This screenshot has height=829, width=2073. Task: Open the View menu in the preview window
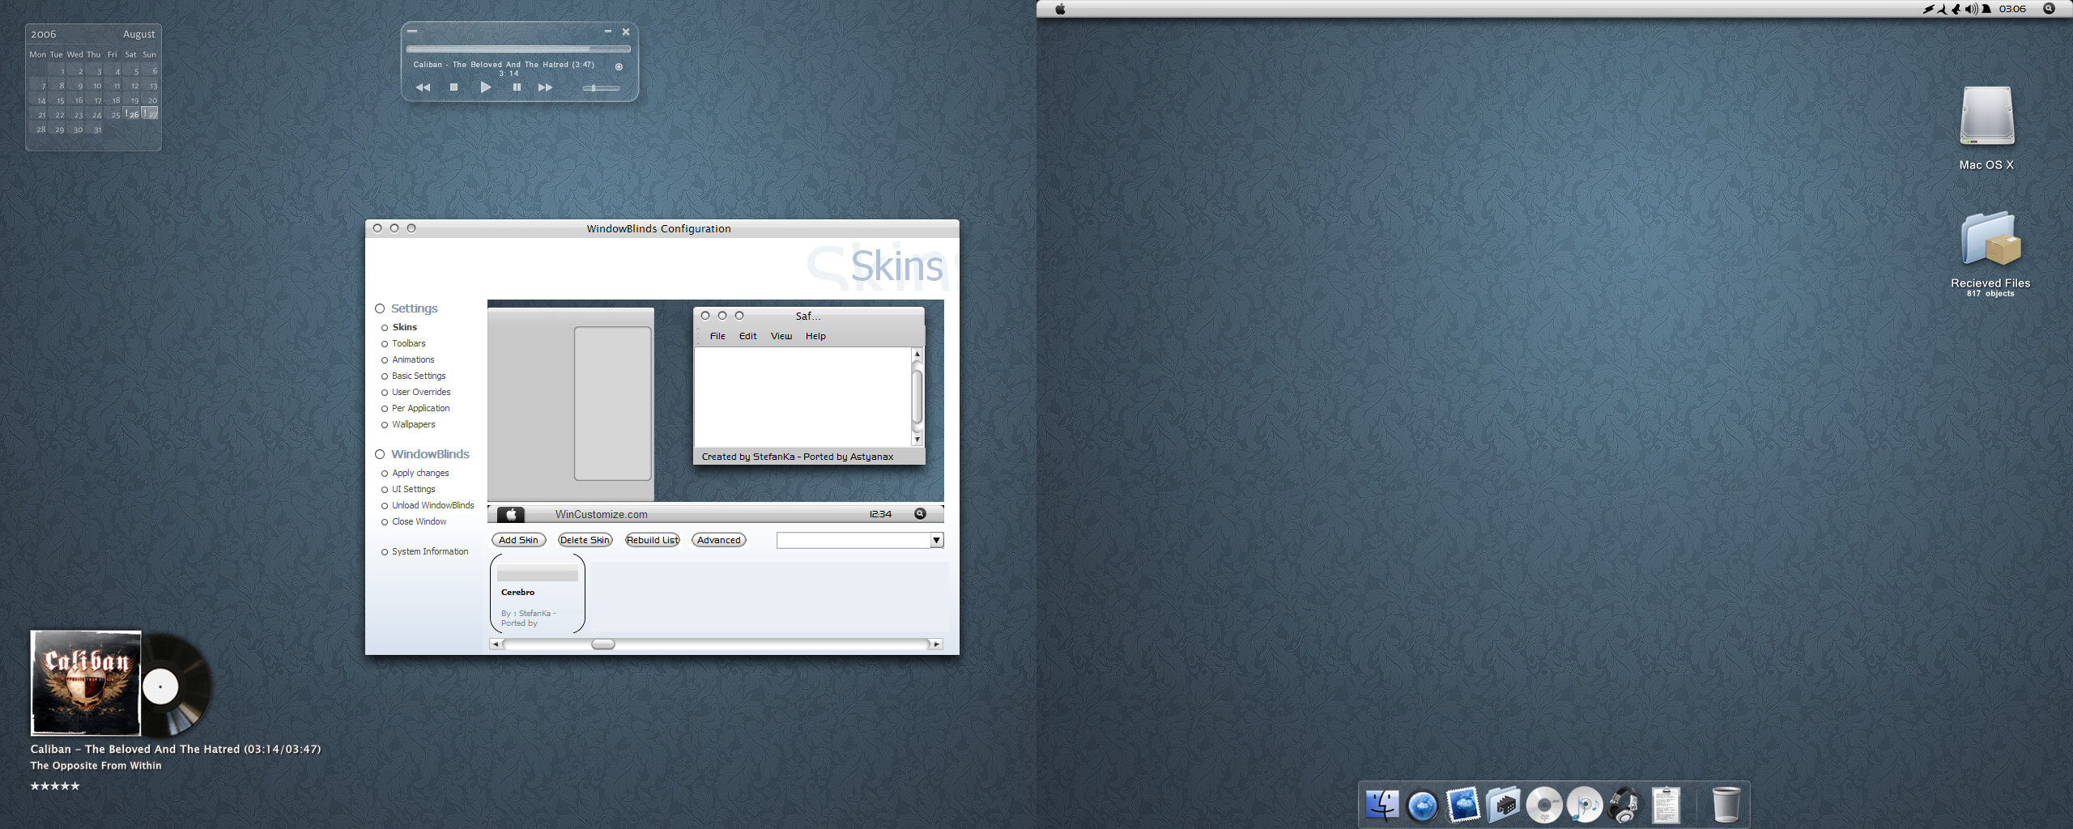(781, 336)
